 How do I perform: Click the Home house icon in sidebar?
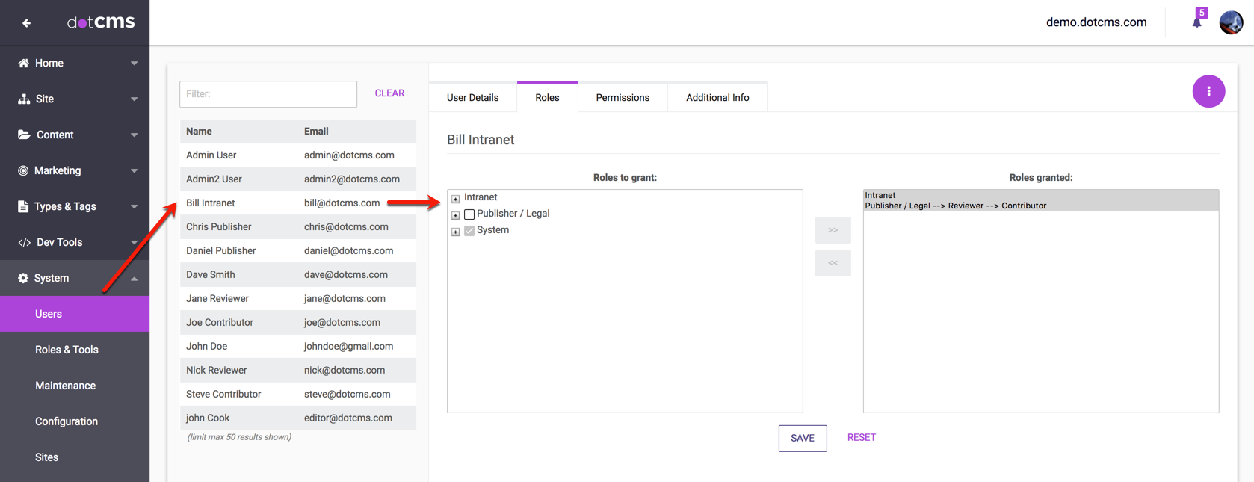coord(23,64)
